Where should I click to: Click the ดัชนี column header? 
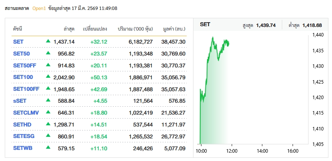pos(17,29)
